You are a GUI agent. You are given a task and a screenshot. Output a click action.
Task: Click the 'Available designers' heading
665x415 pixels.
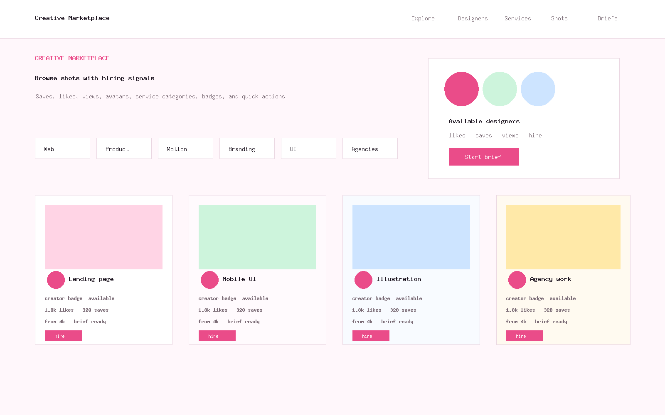484,122
